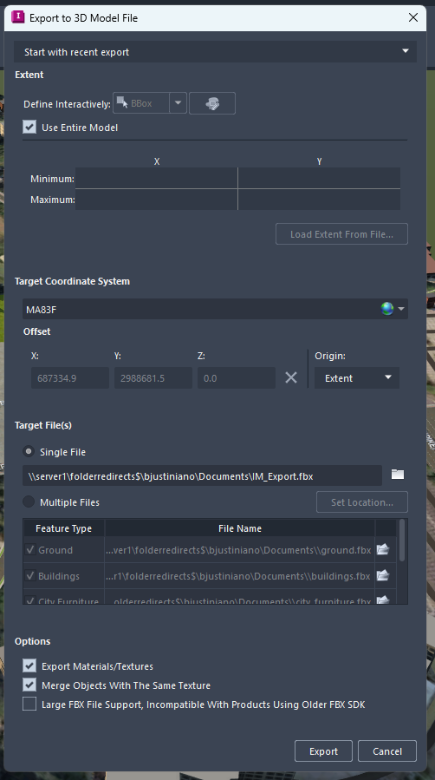Click the Cancel button
The height and width of the screenshot is (780, 435).
tap(387, 751)
